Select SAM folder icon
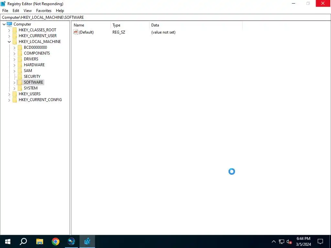Image resolution: width=331 pixels, height=248 pixels. [20, 71]
